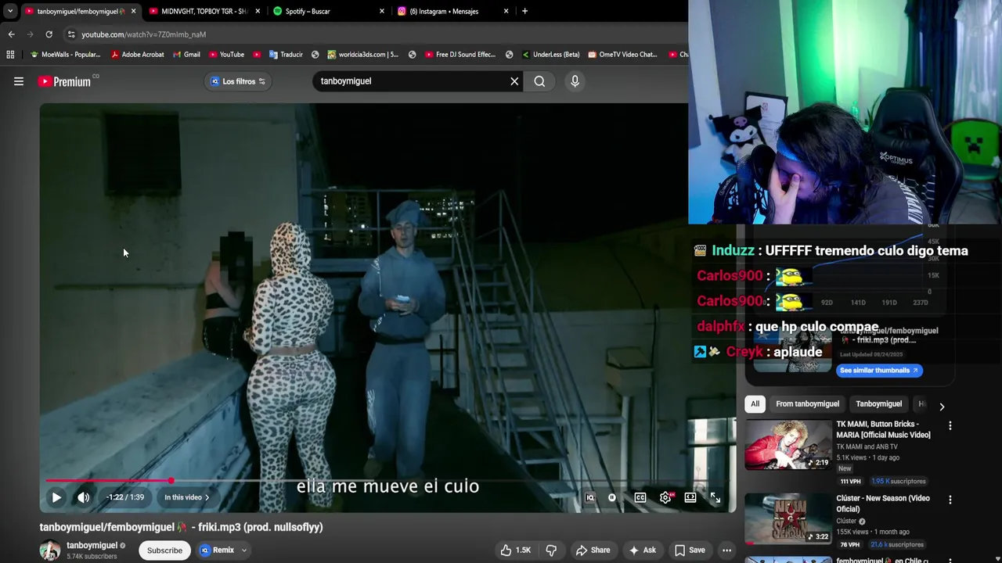Toggle closed captions CC button
Screen dimensions: 1002x563
pos(640,497)
